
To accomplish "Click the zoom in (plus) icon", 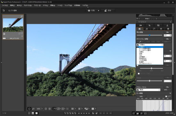I will pyautogui.click(x=50, y=109).
